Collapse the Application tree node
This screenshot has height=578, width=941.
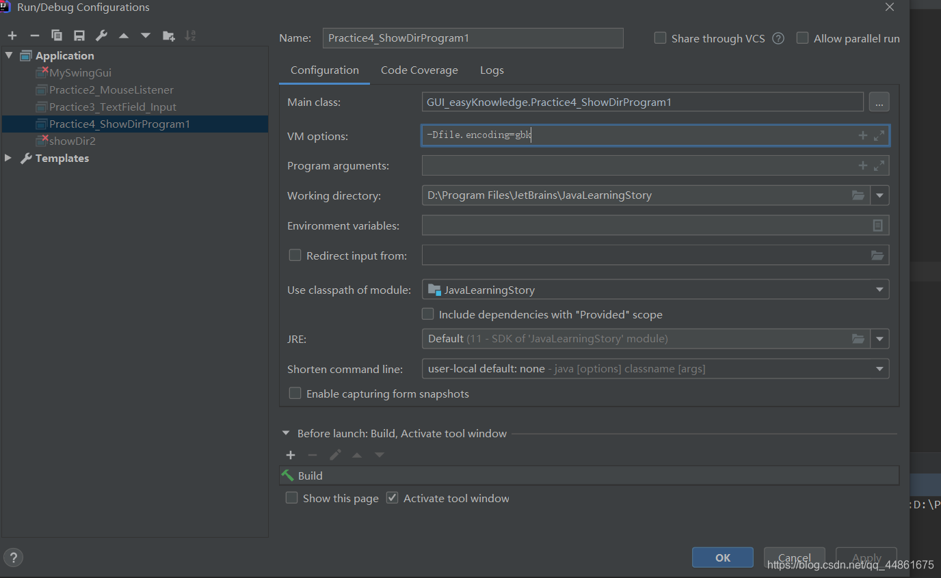point(9,55)
